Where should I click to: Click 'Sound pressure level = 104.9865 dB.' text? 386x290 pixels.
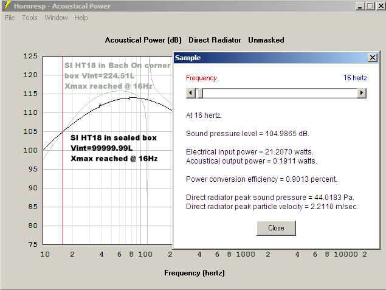click(x=247, y=134)
